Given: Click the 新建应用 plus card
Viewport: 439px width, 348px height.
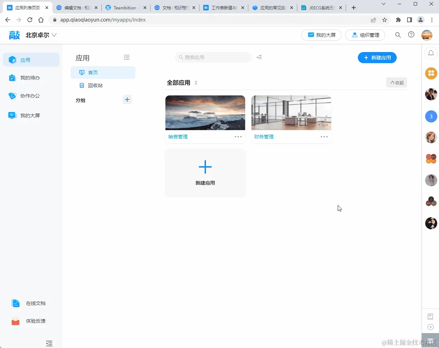Looking at the screenshot, I should point(205,173).
